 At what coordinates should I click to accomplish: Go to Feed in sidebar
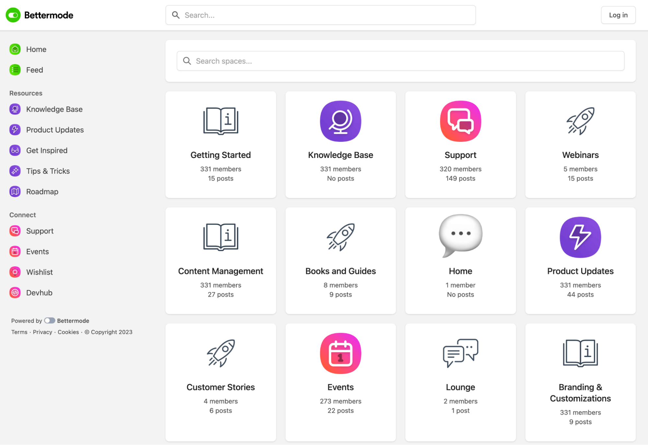[x=34, y=70]
